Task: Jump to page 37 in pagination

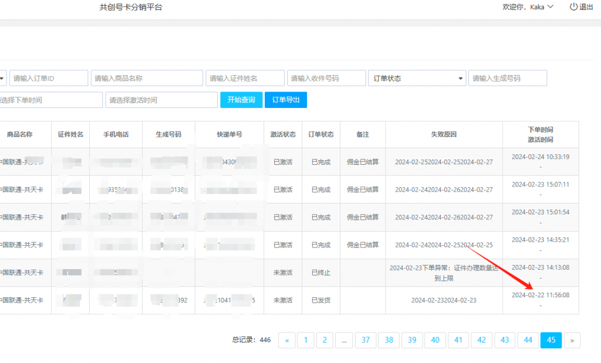Action: coord(365,340)
